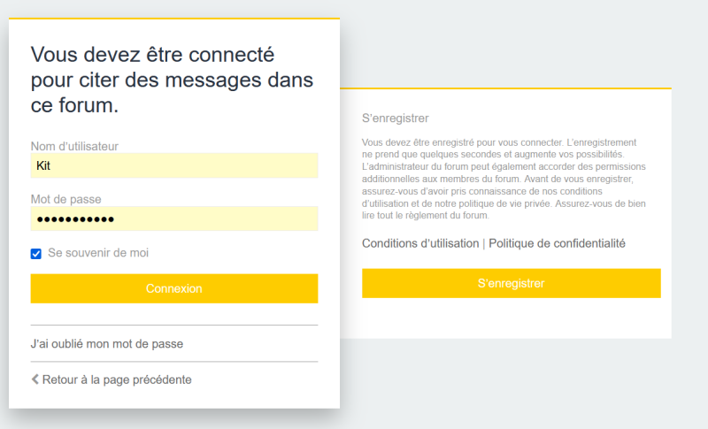
Task: Focus the Mot de passe input field
Action: [174, 219]
